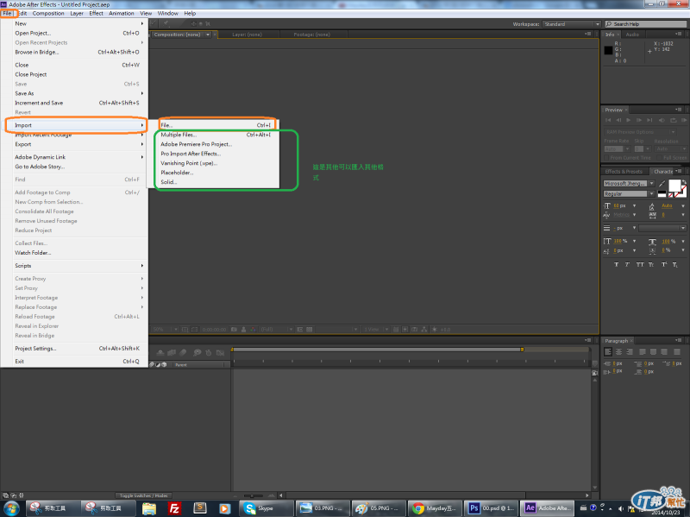Choose Vanishing Point (.vpe)... option
Screen dimensions: 690x517
tap(216, 163)
